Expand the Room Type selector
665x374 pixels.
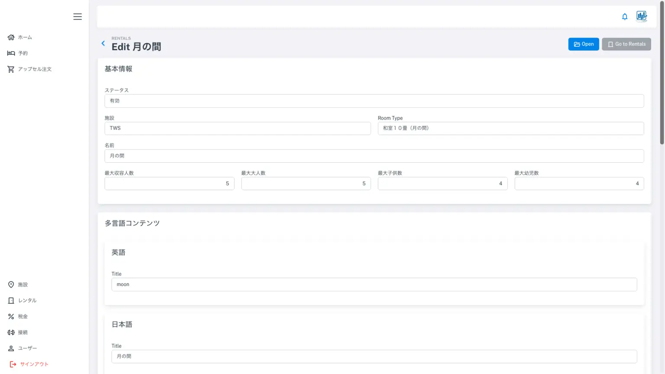coord(510,128)
